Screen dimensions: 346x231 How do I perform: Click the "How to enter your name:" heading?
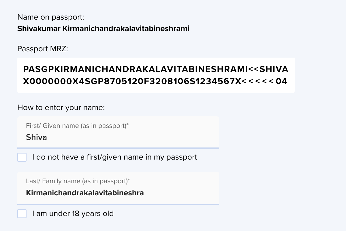click(61, 108)
